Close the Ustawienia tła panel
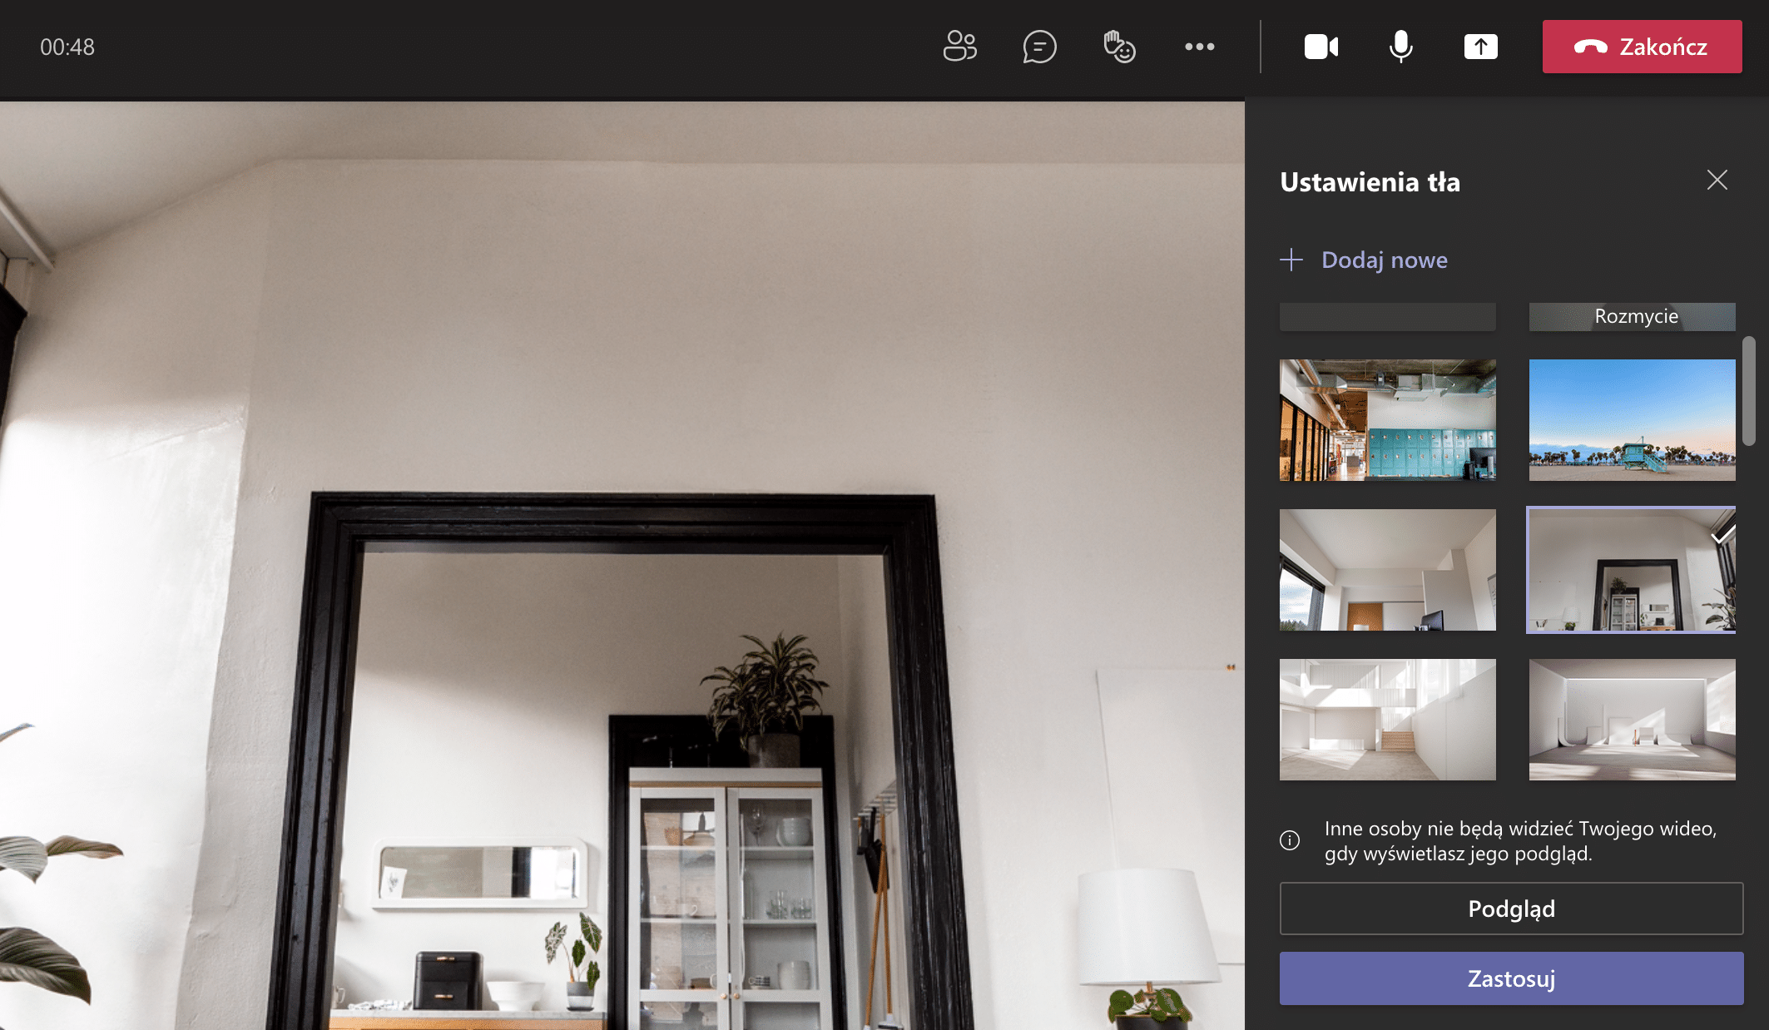The width and height of the screenshot is (1769, 1030). click(x=1717, y=180)
